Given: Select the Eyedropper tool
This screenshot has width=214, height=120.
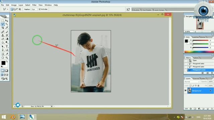Looking at the screenshot, I should 7,54.
